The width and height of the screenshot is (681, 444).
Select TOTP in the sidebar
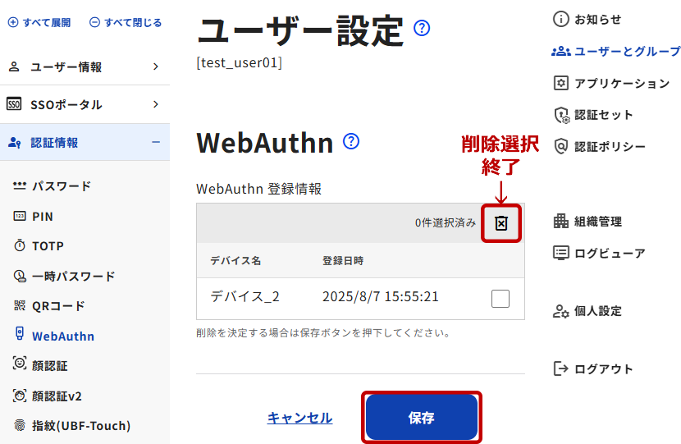click(x=48, y=246)
